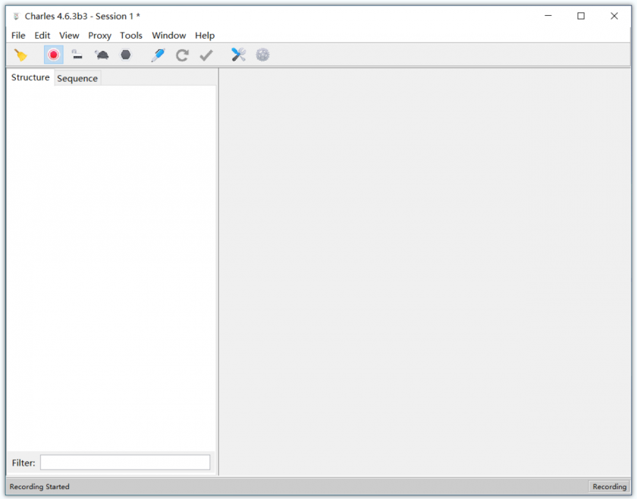Open Settings with the gear icon
The image size is (637, 499).
click(262, 55)
